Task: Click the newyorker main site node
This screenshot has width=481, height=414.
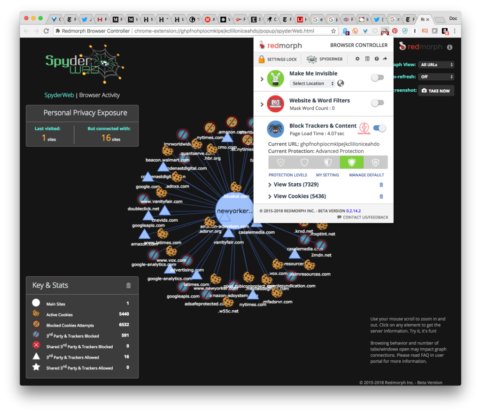Action: (x=234, y=211)
